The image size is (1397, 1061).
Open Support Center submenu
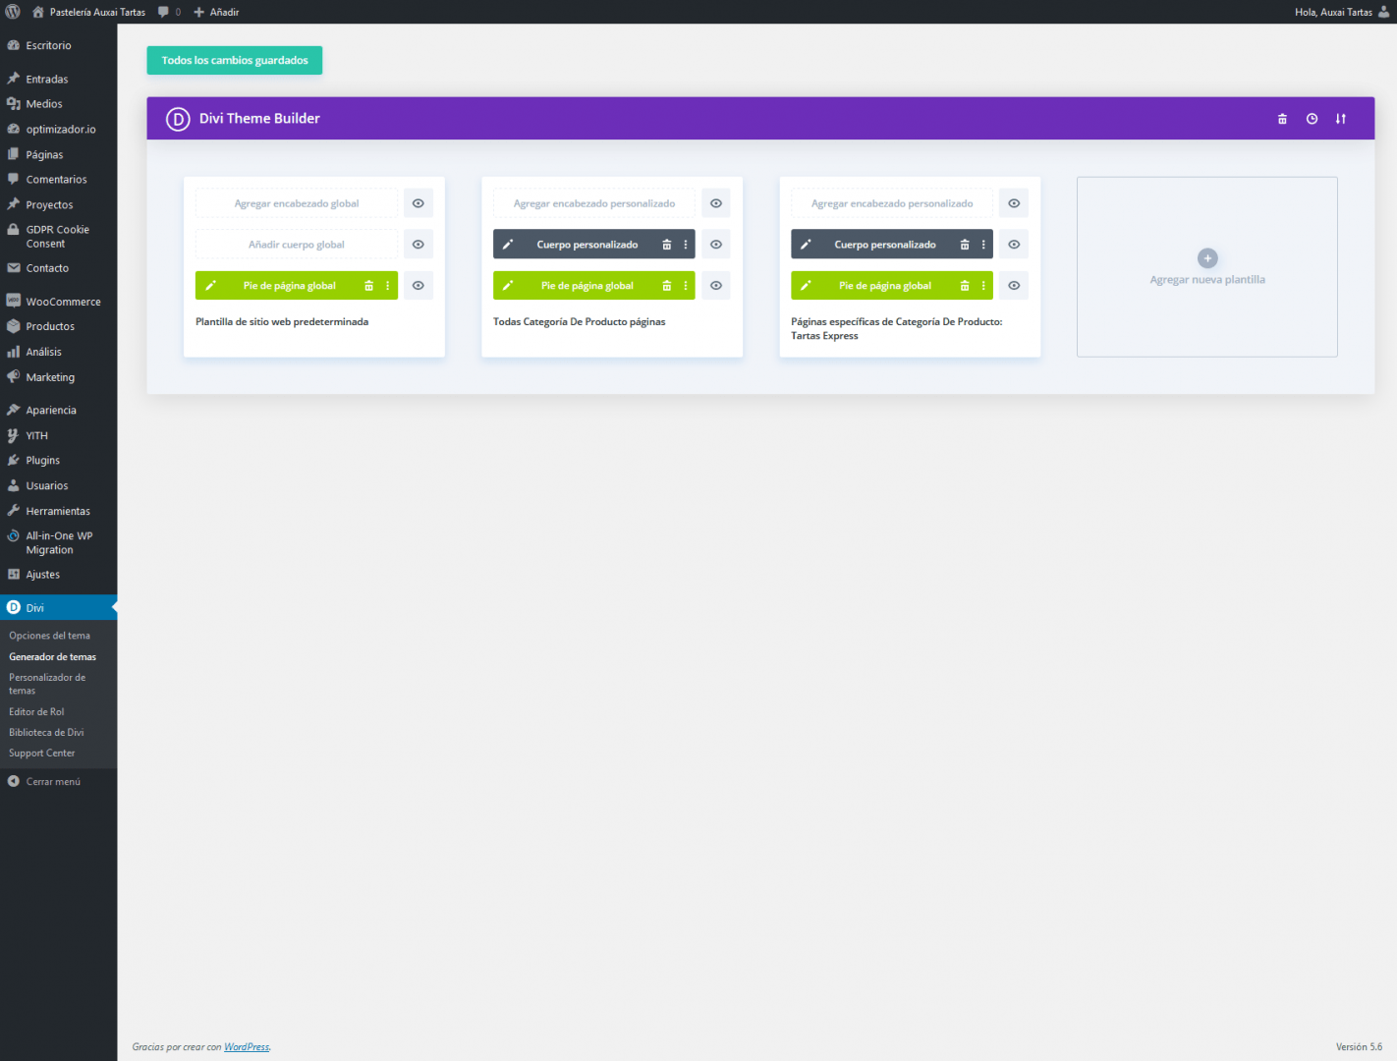42,753
